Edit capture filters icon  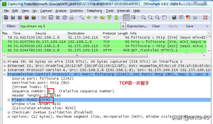[174, 17]
